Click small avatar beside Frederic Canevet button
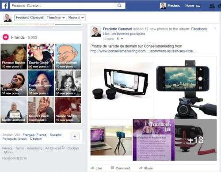221x172 pixels. coord(8,18)
